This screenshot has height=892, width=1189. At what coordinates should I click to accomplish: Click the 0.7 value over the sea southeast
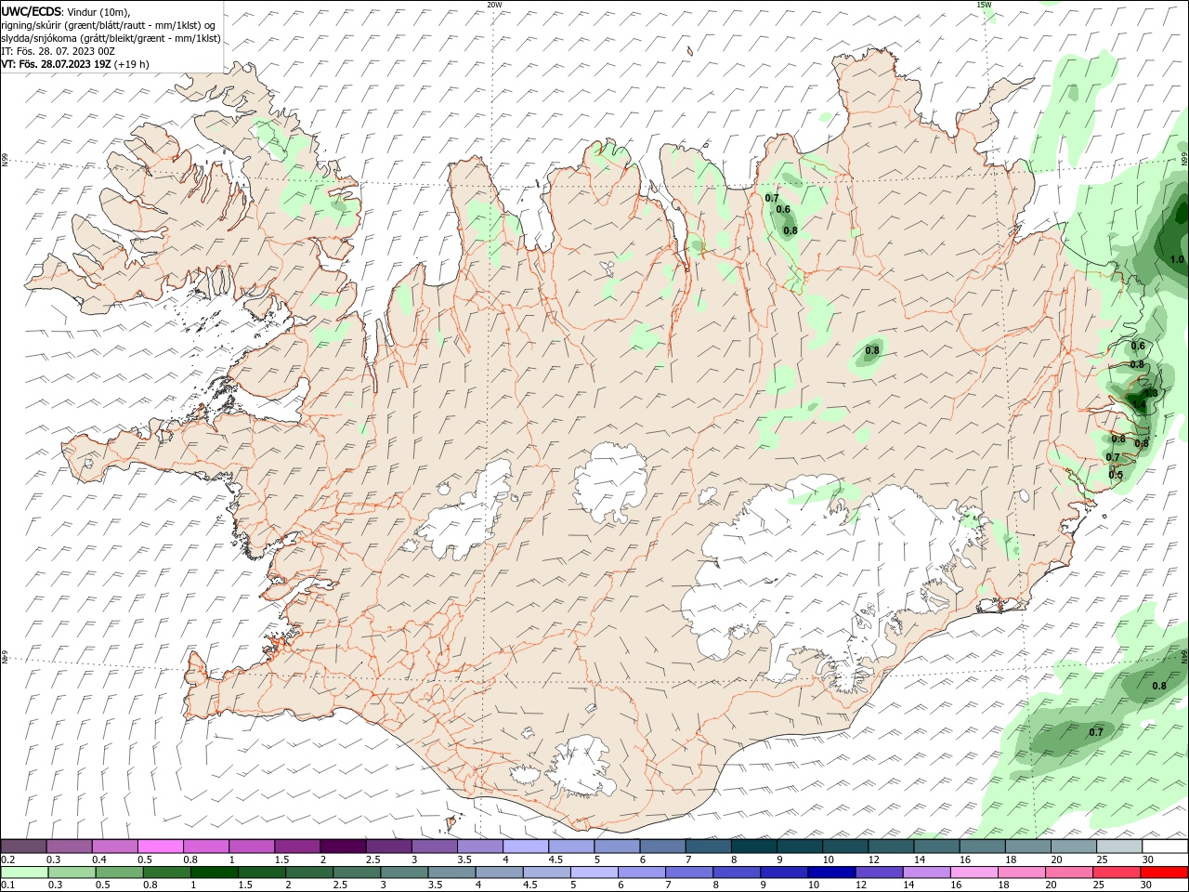1096,732
